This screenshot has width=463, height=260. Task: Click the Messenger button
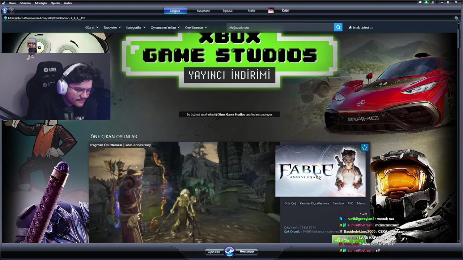pos(247,251)
